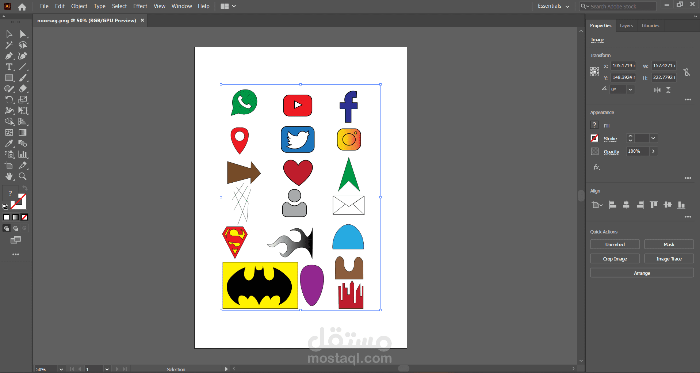Select the Column Graph tool
The width and height of the screenshot is (700, 373).
point(23,155)
